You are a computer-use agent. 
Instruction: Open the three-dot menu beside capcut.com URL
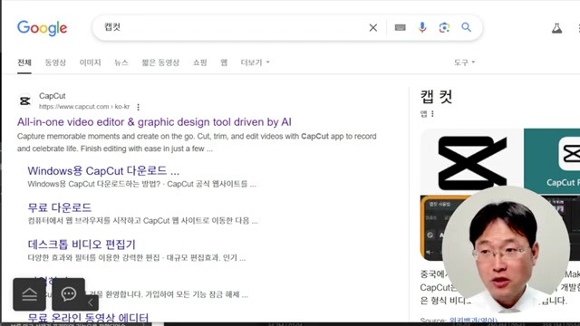138,107
